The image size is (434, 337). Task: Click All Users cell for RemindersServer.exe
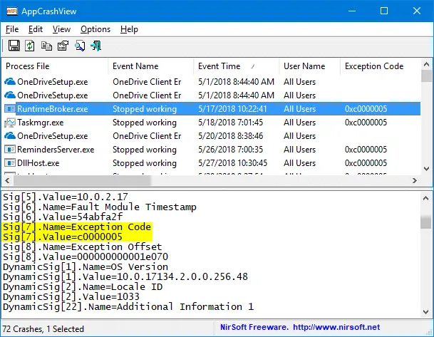coord(299,150)
